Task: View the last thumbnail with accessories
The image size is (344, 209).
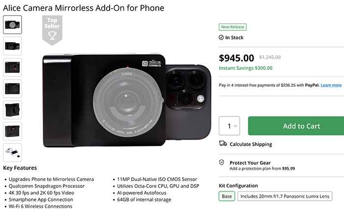Action: click(12, 152)
